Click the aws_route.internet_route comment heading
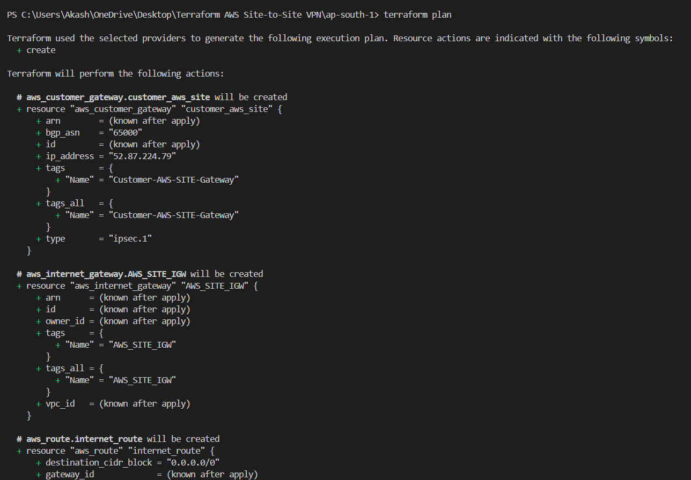This screenshot has width=691, height=480. (118, 439)
